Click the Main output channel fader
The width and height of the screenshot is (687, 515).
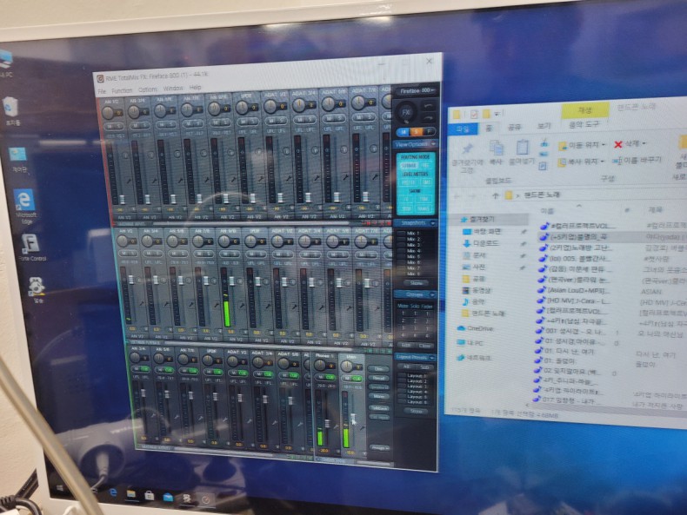[x=354, y=418]
